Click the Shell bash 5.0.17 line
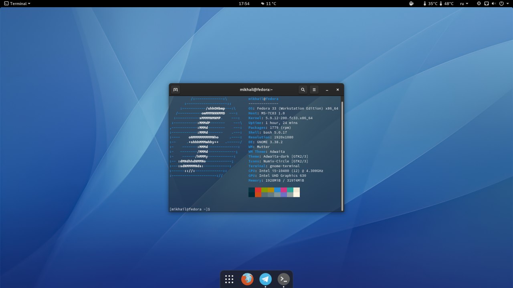The height and width of the screenshot is (288, 513). (268, 132)
